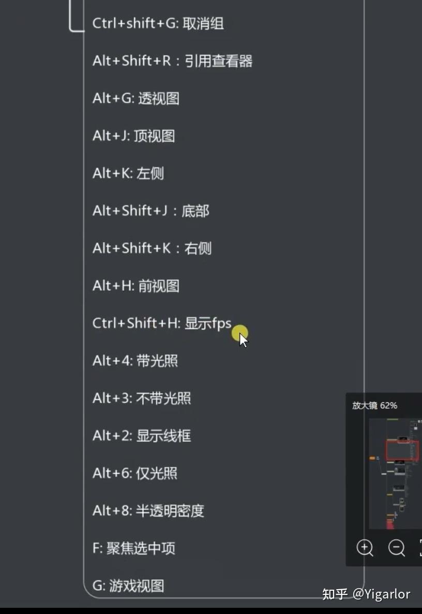The image size is (422, 614).
Task: Click the fit-to-screen icon beside zoom out
Action: (420, 547)
